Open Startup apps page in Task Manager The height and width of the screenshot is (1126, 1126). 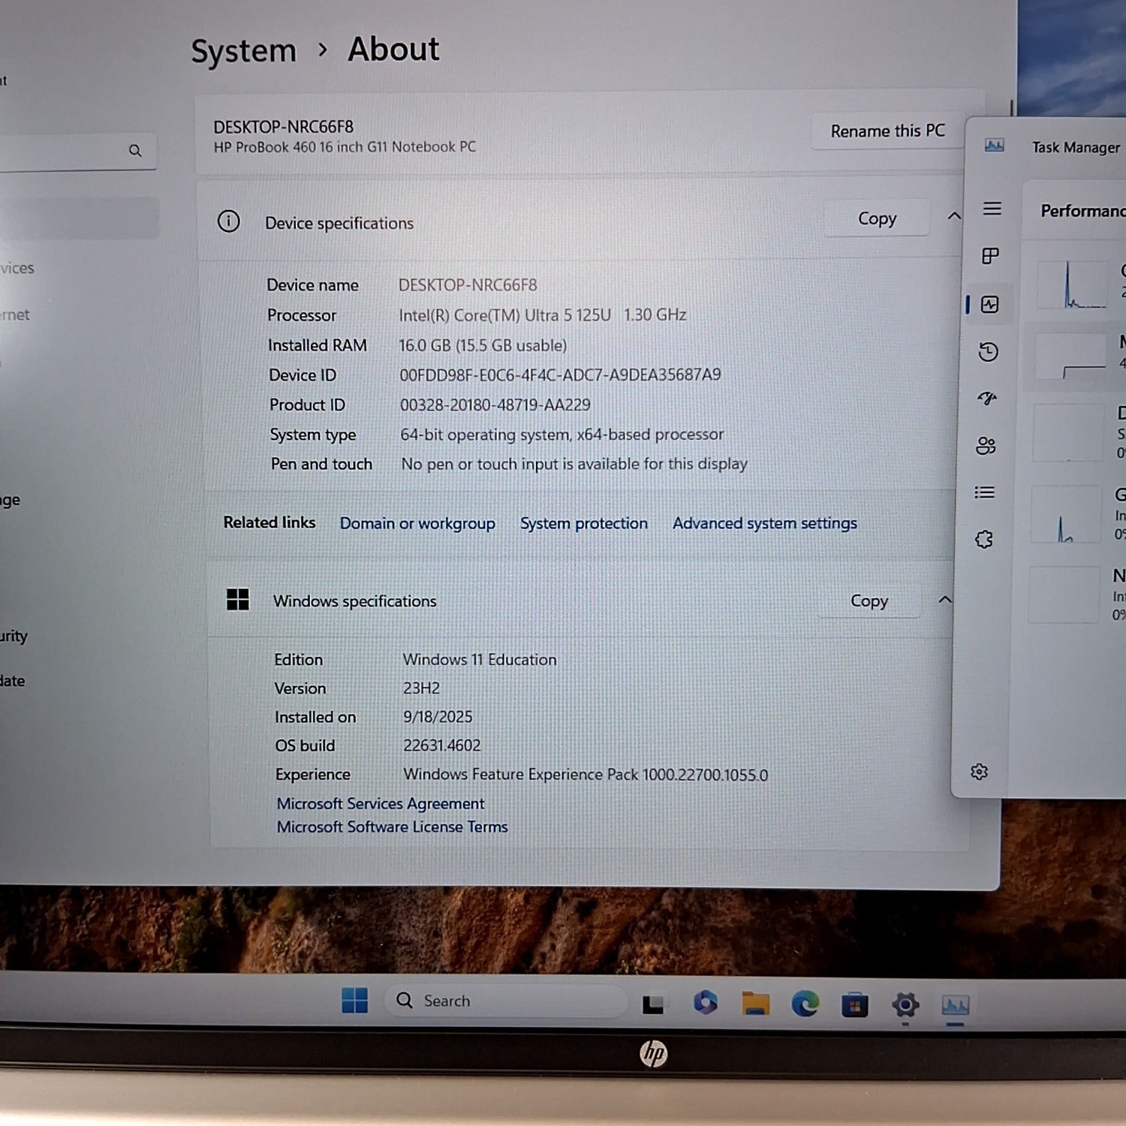pos(987,399)
